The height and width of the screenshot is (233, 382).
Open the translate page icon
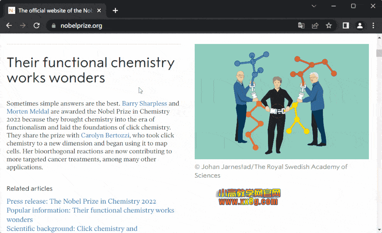(301, 26)
